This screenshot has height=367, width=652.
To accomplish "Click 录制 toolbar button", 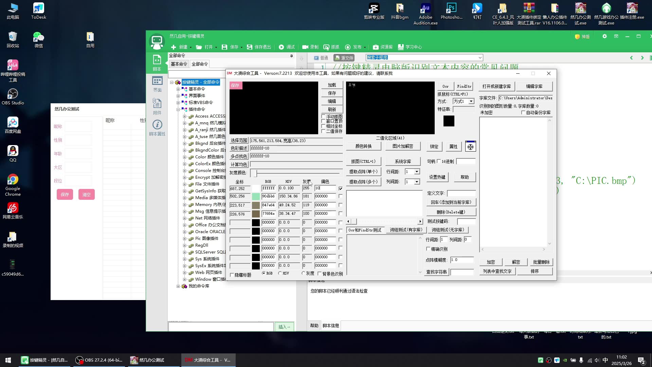I will 310,47.
